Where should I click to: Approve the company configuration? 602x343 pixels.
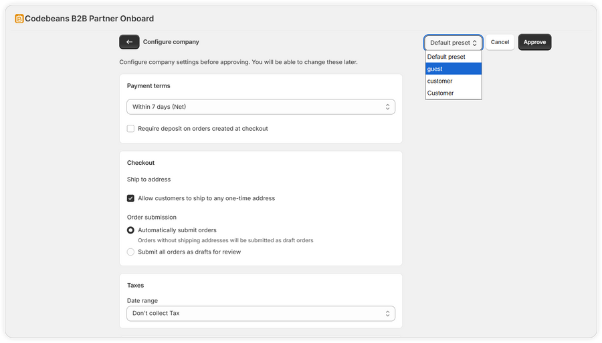(x=534, y=42)
